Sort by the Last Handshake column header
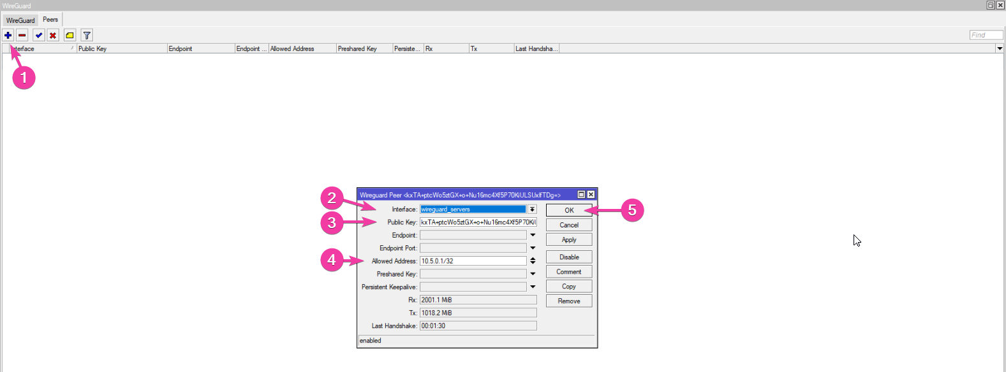Screen dimensions: 1006x372 (x=537, y=48)
